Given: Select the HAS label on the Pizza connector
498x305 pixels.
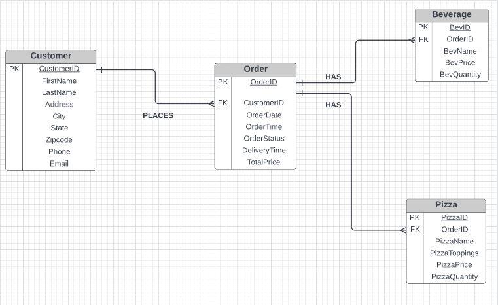Looking at the screenshot, I should [x=333, y=105].
